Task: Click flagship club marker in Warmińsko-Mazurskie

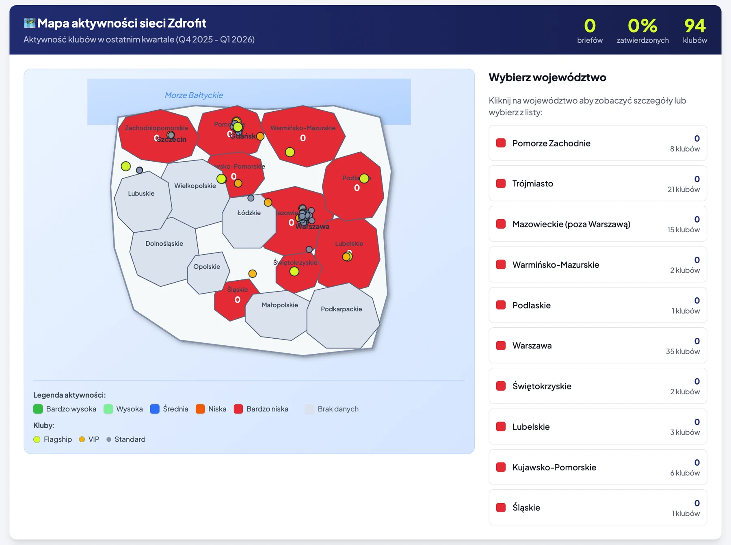Action: [x=290, y=152]
